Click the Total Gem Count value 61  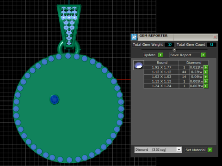(x=211, y=45)
